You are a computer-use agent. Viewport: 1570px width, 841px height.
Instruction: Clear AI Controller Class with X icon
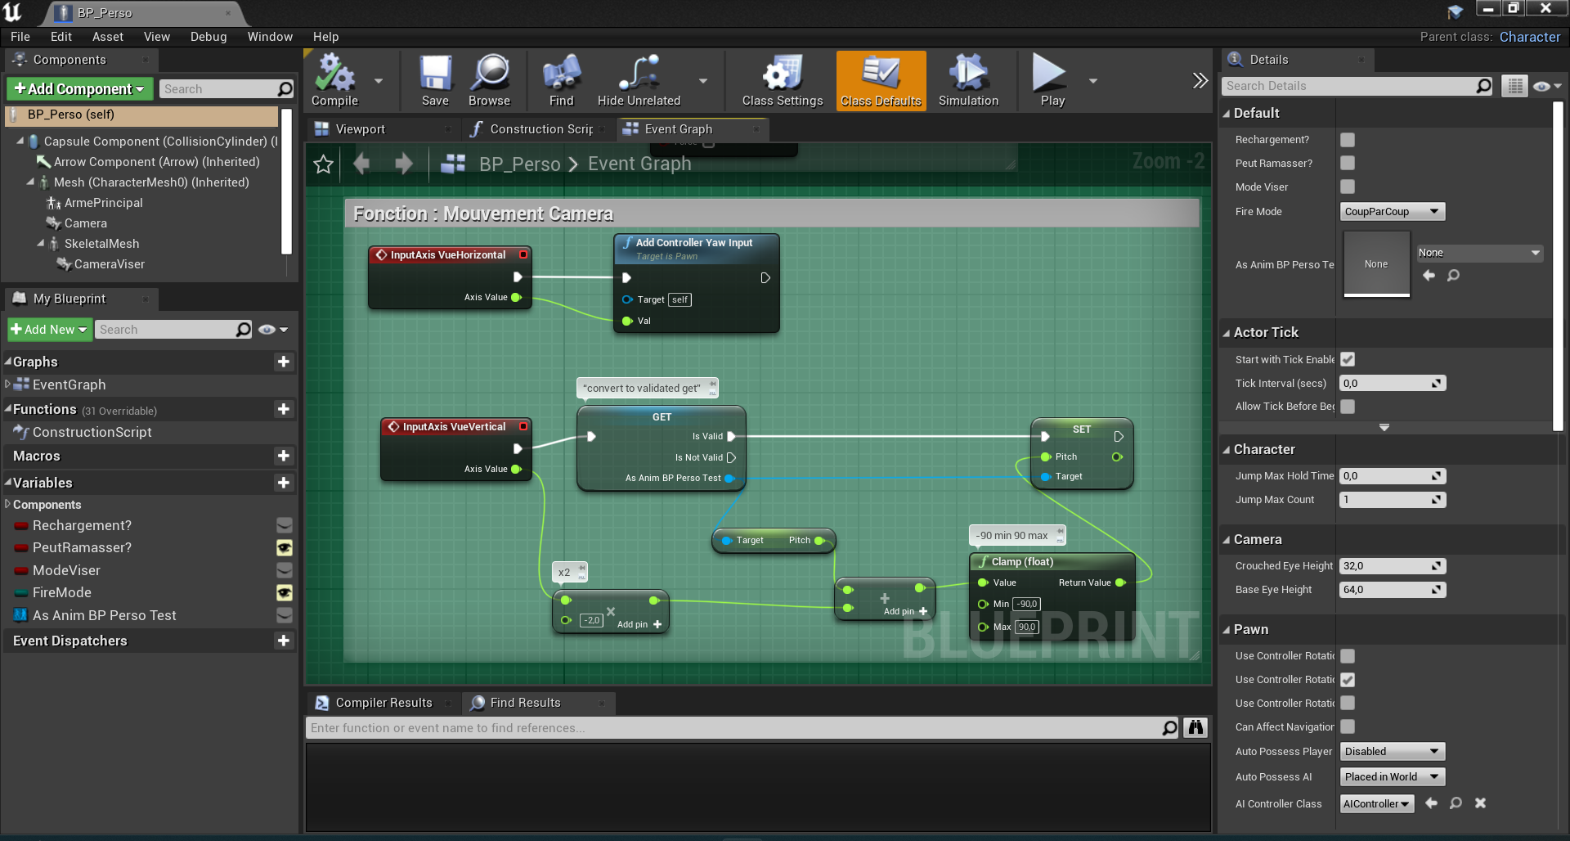coord(1480,803)
